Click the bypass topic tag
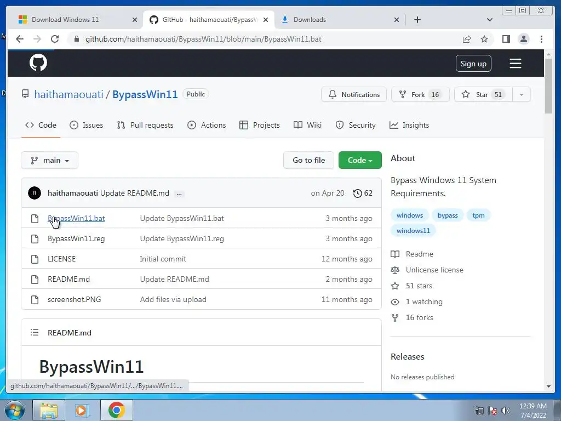The width and height of the screenshot is (561, 421). point(448,215)
